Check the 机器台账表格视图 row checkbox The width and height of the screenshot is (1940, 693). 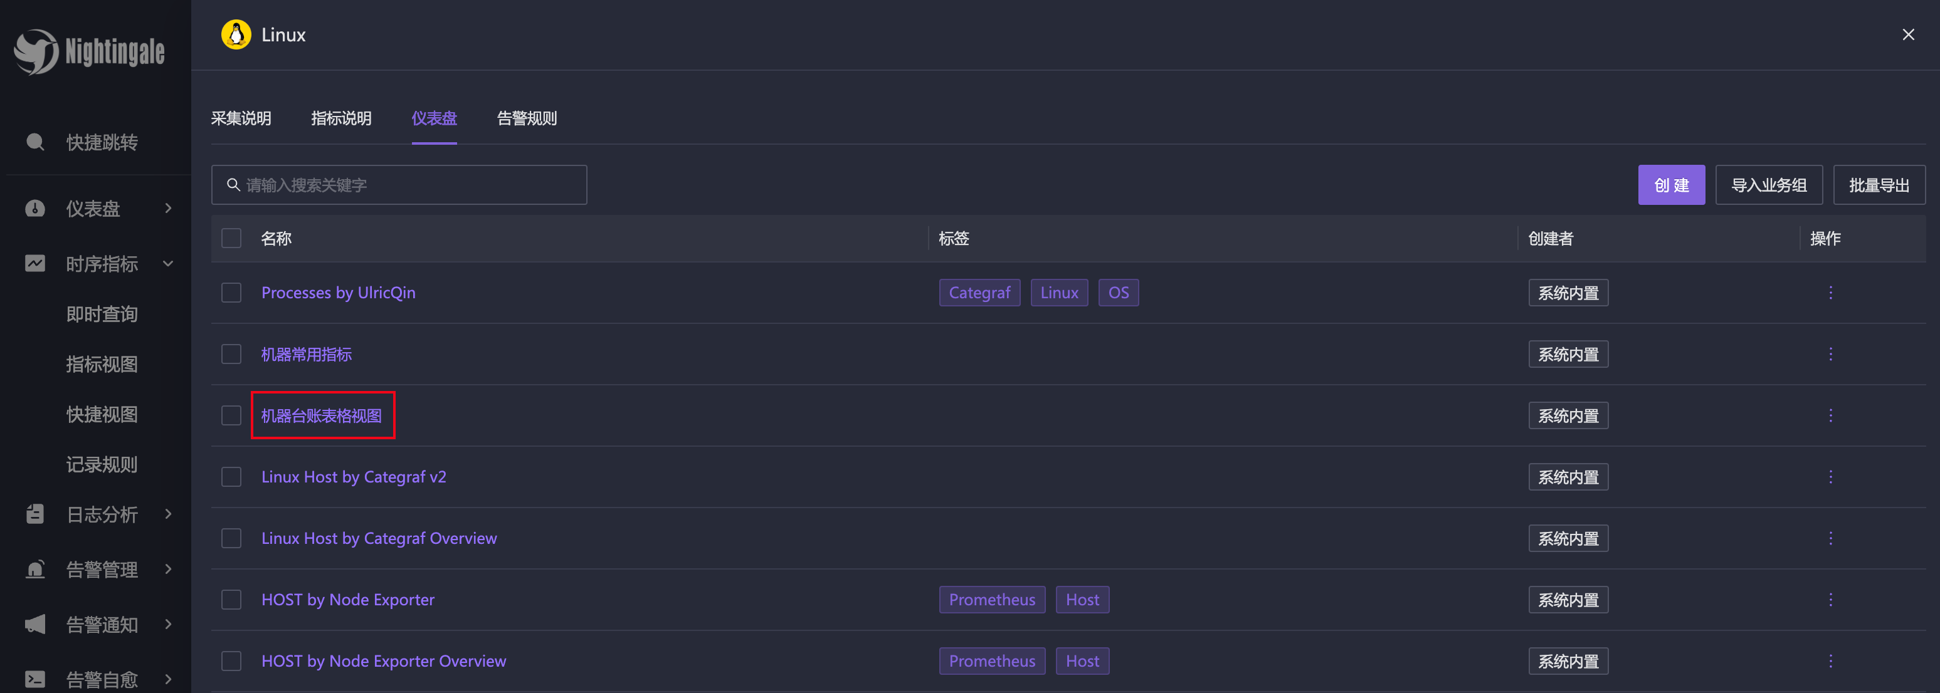tap(231, 415)
